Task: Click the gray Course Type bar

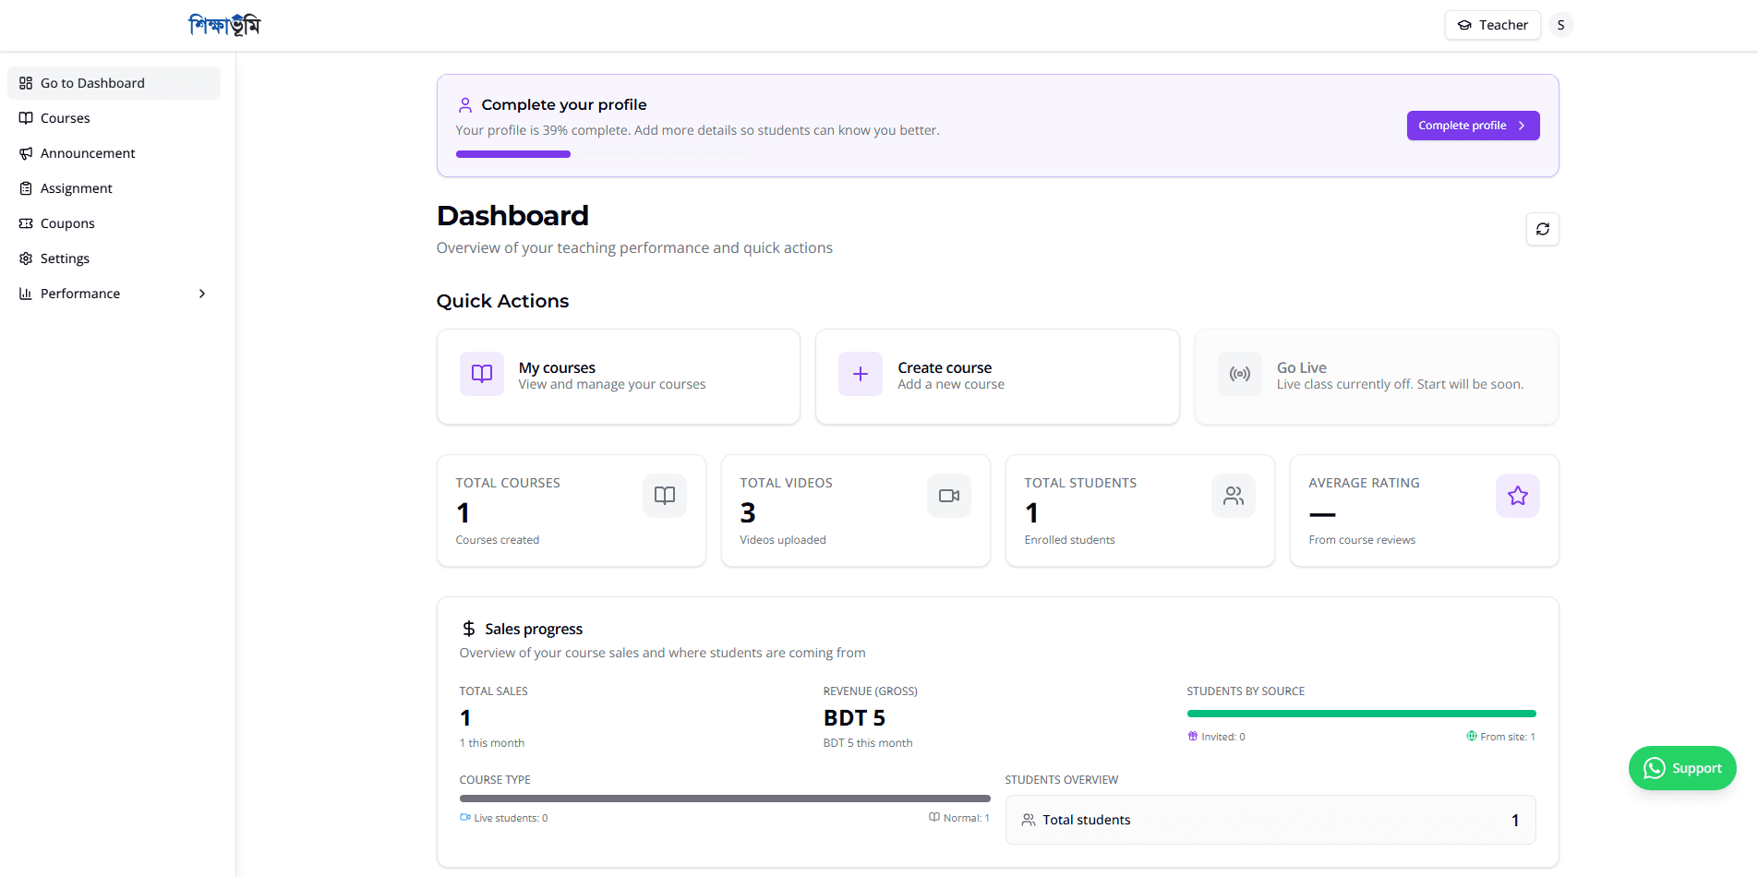Action: [x=725, y=799]
